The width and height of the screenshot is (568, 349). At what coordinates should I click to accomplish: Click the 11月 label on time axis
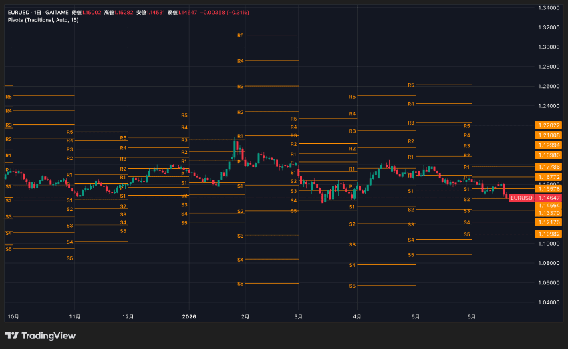75,316
